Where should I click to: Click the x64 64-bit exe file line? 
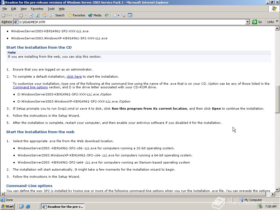105,155
